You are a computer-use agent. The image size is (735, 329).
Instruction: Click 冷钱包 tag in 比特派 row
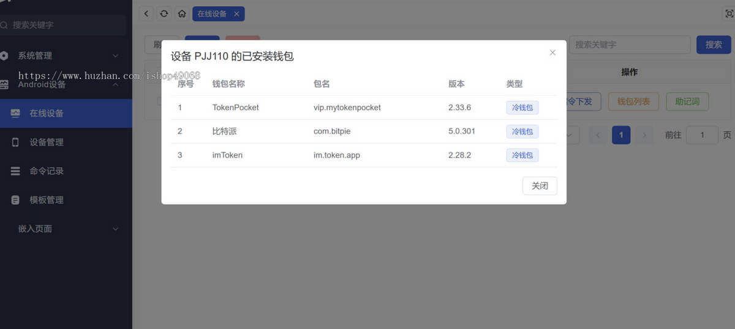(x=522, y=131)
